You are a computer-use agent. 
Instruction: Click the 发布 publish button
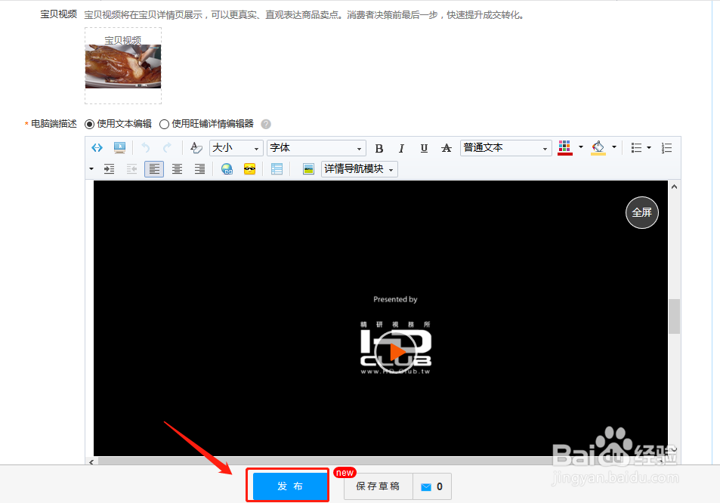point(291,486)
